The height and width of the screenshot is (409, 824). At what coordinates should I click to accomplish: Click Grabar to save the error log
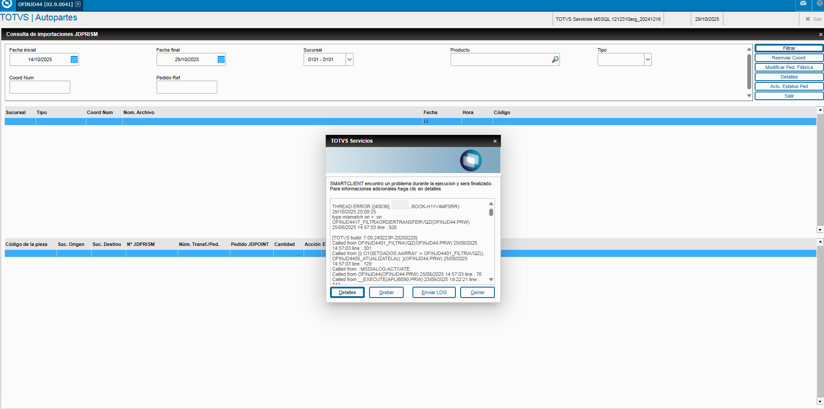coord(386,292)
